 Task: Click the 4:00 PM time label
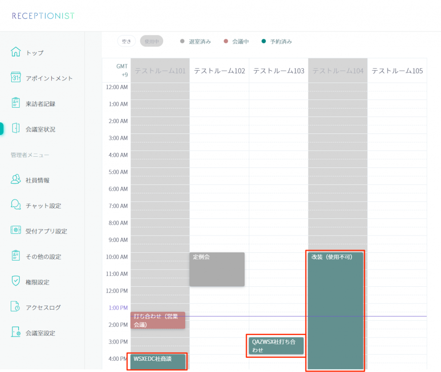point(118,359)
